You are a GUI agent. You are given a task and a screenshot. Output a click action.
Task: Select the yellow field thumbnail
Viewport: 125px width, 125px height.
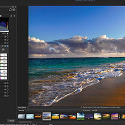click(x=56, y=116)
